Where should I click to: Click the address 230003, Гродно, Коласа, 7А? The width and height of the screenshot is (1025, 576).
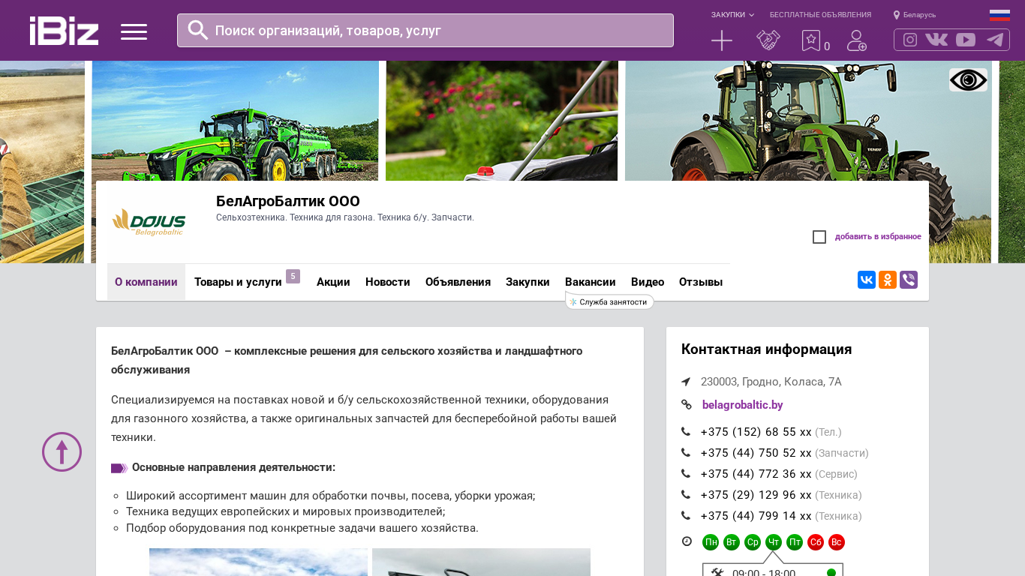click(771, 382)
